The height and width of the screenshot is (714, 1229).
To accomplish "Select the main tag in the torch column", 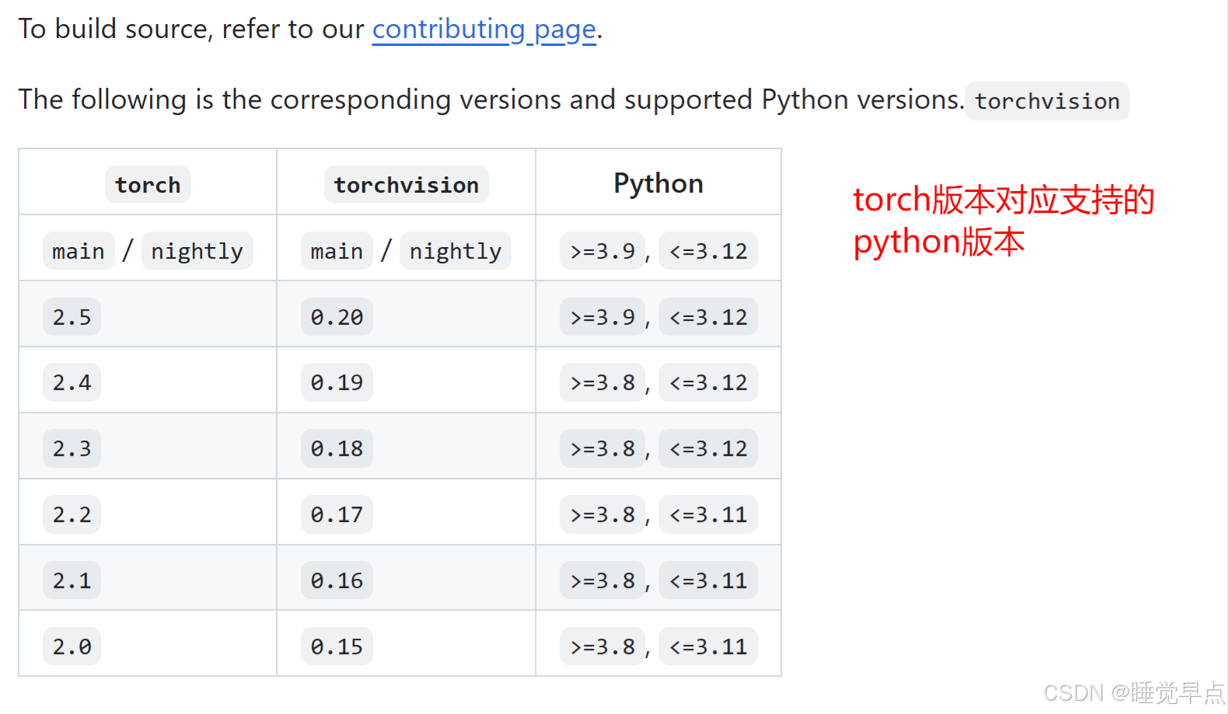I will coord(78,251).
